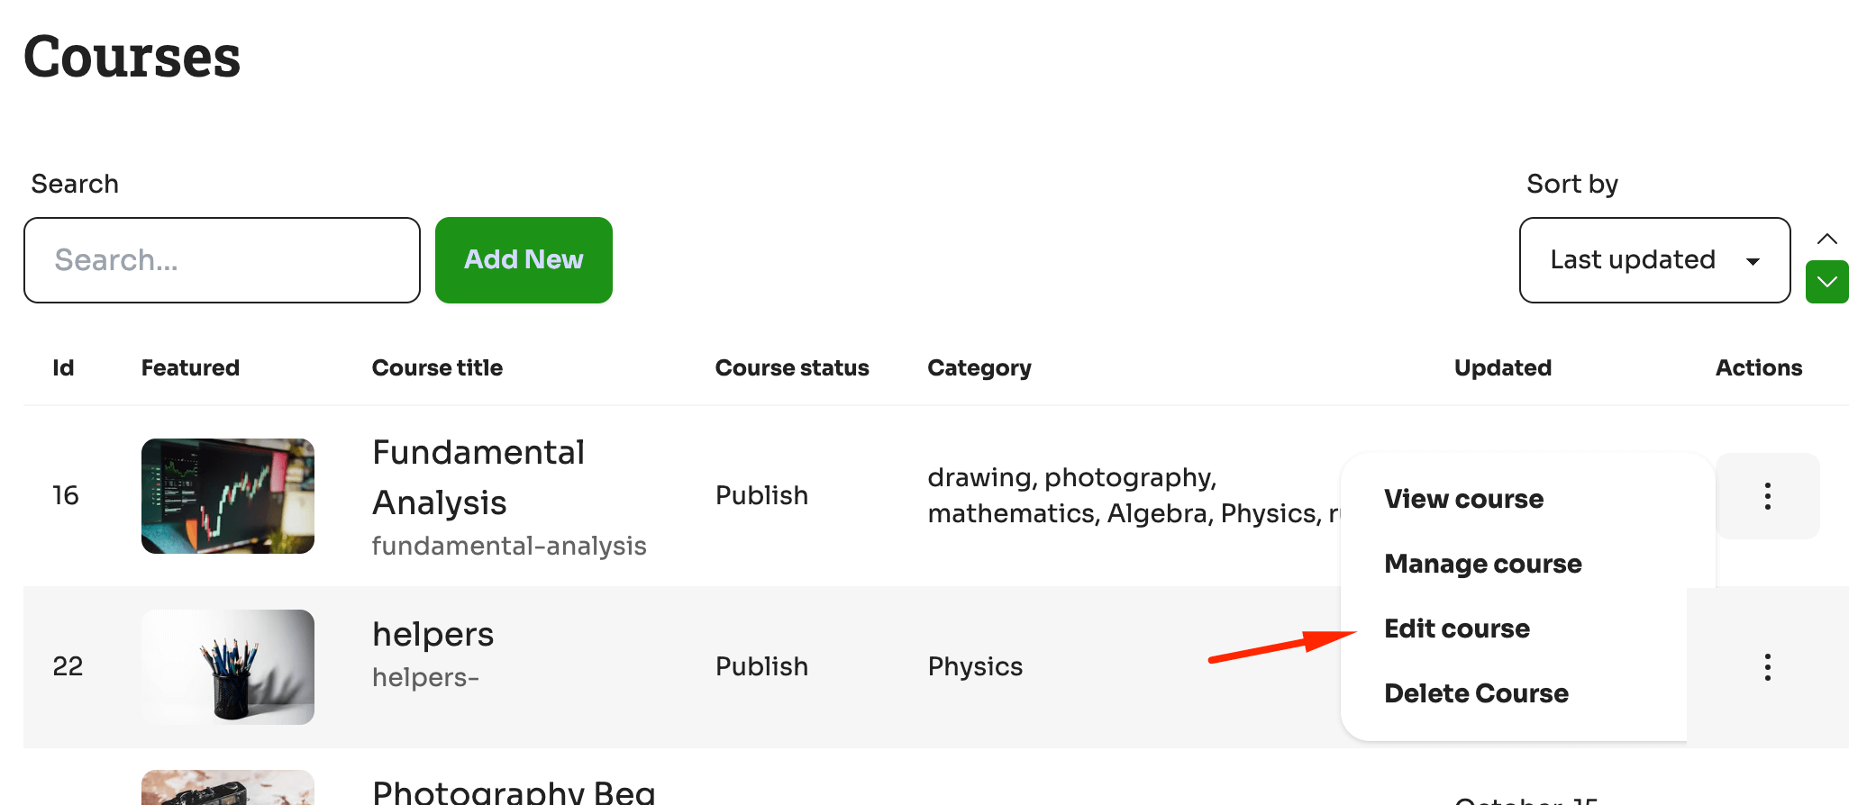Focus the course Search input field
The height and width of the screenshot is (805, 1867).
(222, 260)
